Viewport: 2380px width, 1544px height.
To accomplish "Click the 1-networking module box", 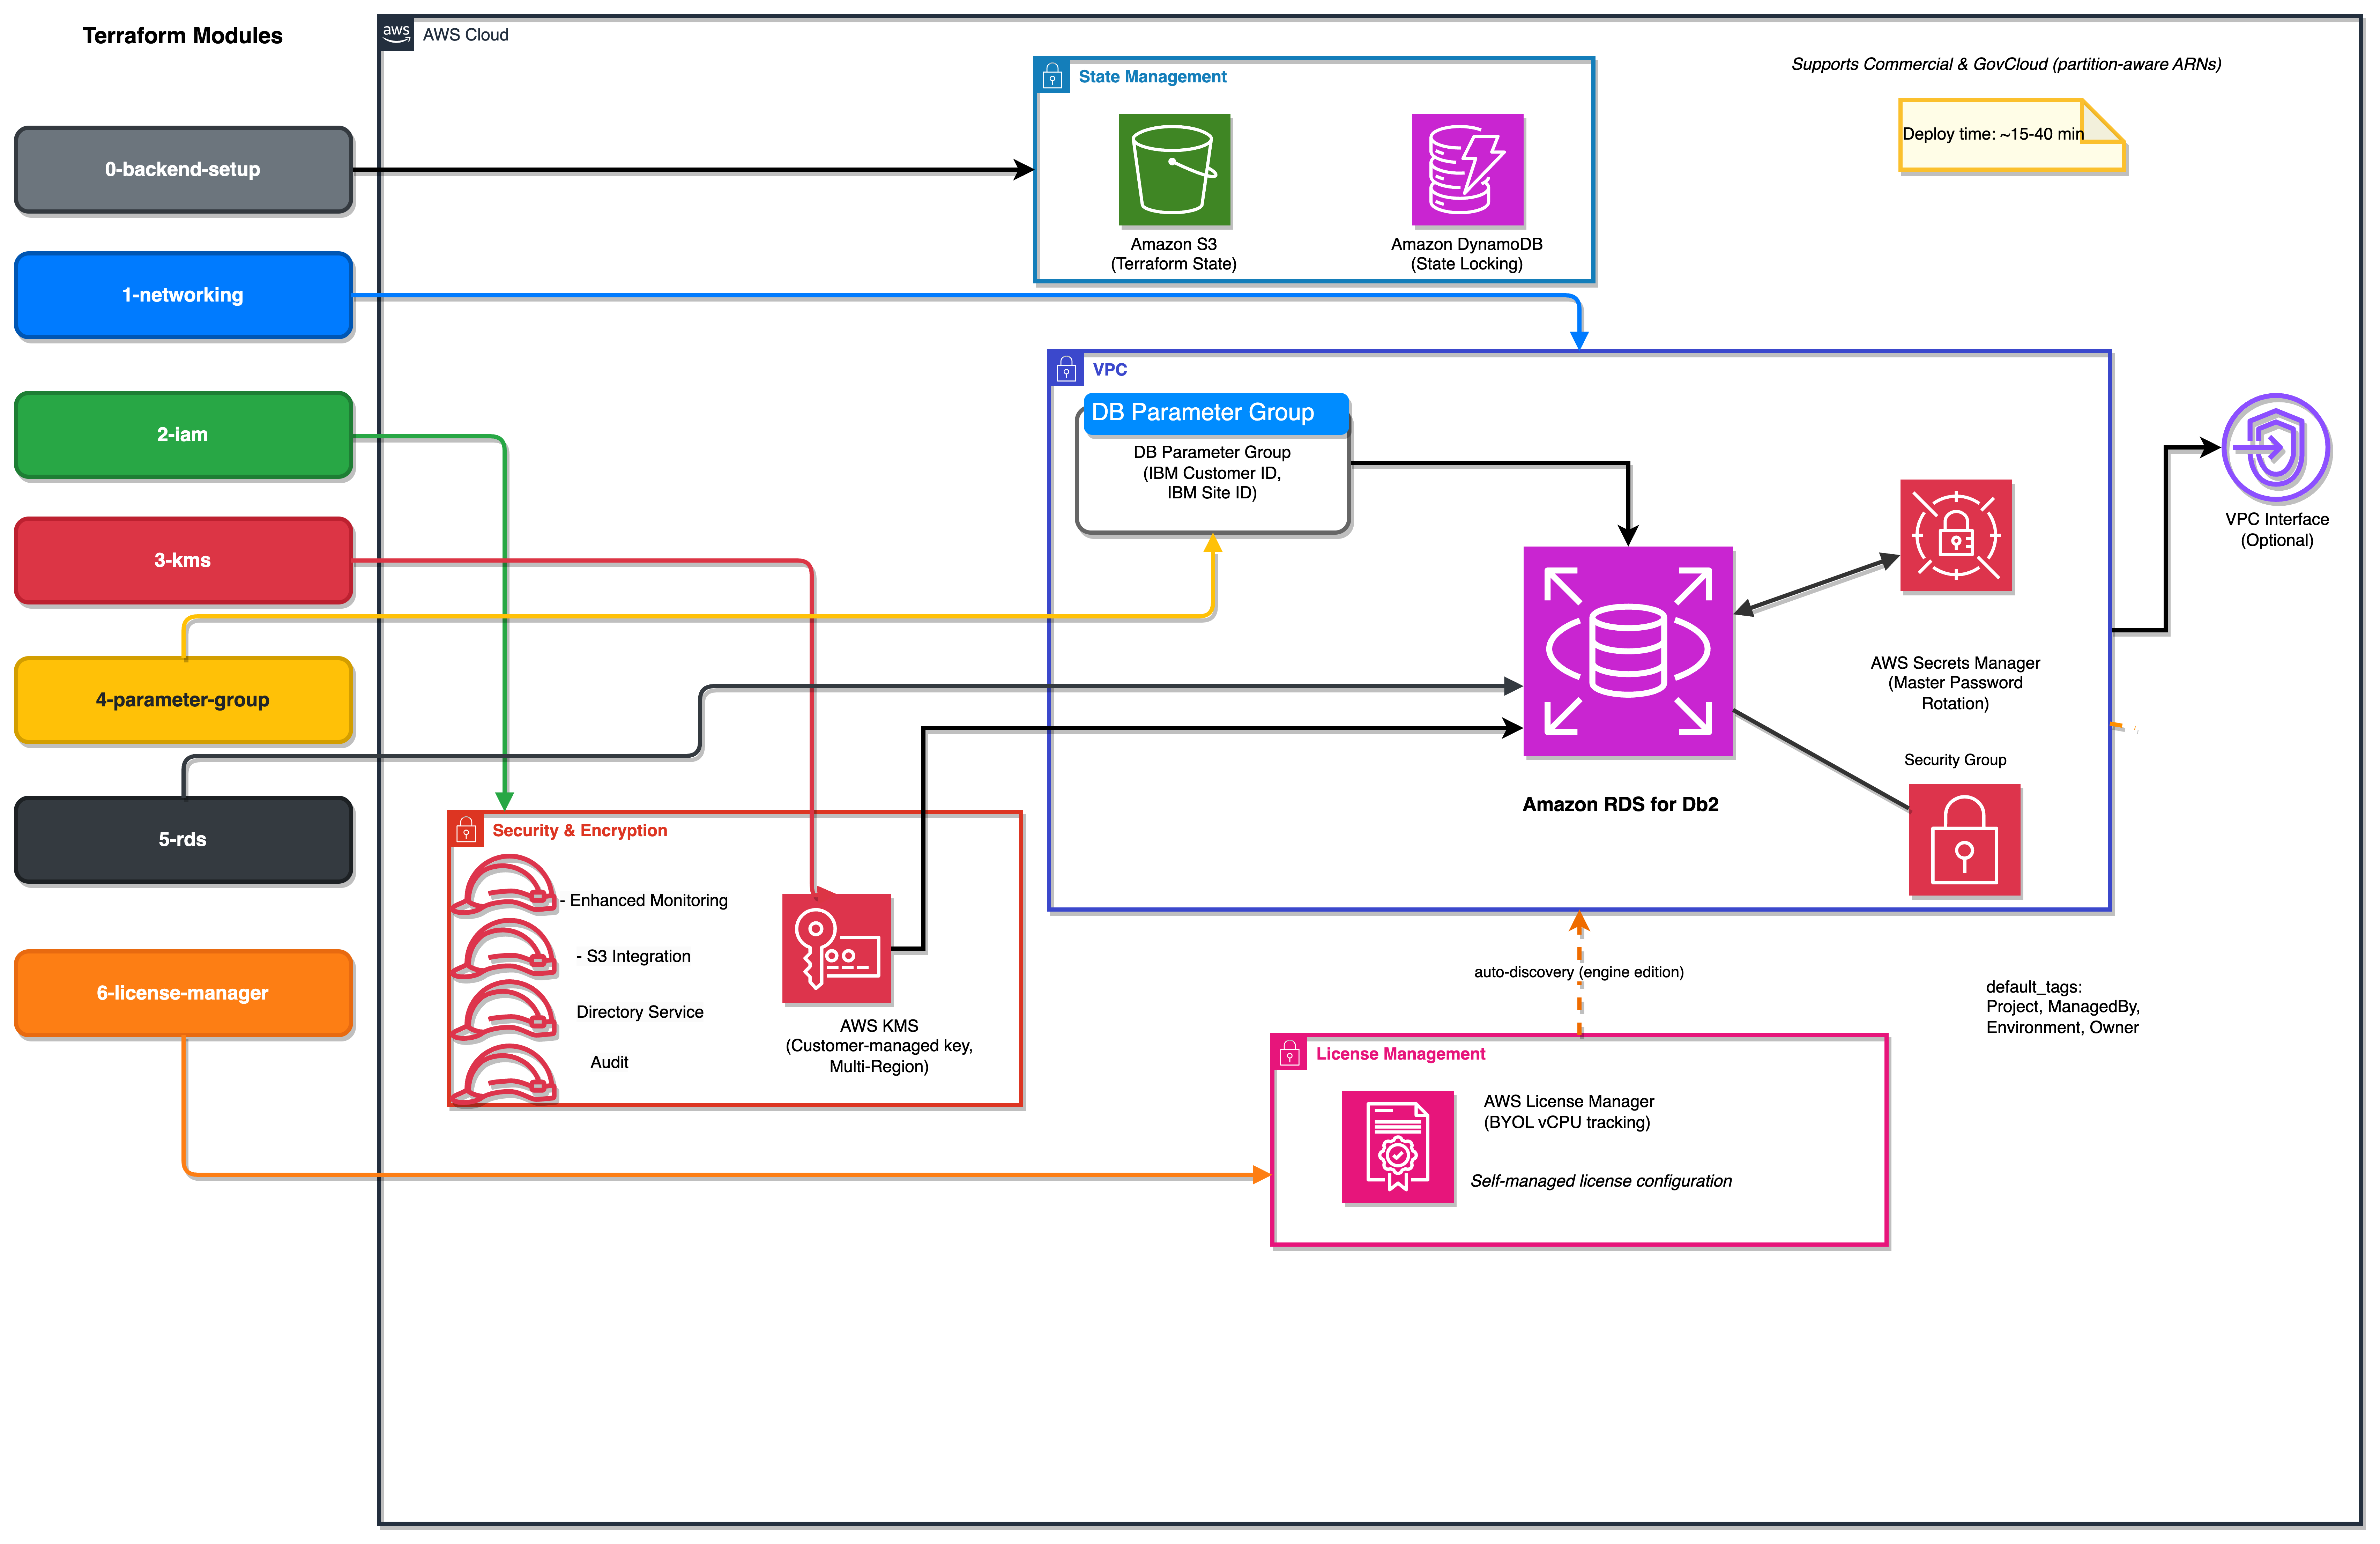I will [183, 295].
